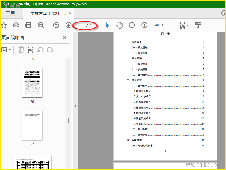Close the 页面缩略图 panel
This screenshot has width=226, height=170.
coord(65,37)
